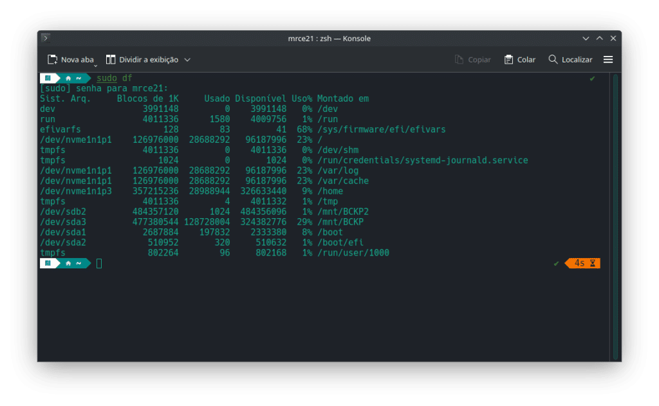Click the green checkmark beside sudo df
This screenshot has height=406, width=659.
click(x=592, y=78)
